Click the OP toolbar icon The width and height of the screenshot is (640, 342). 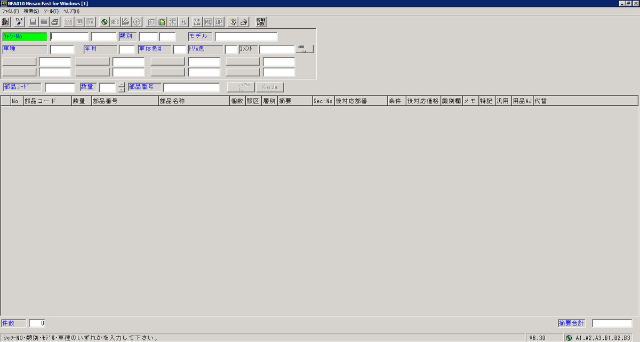(x=219, y=22)
